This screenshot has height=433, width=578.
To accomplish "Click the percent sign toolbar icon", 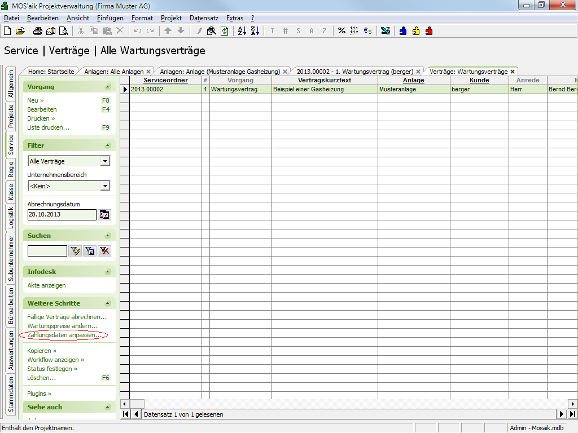I will pos(341,31).
